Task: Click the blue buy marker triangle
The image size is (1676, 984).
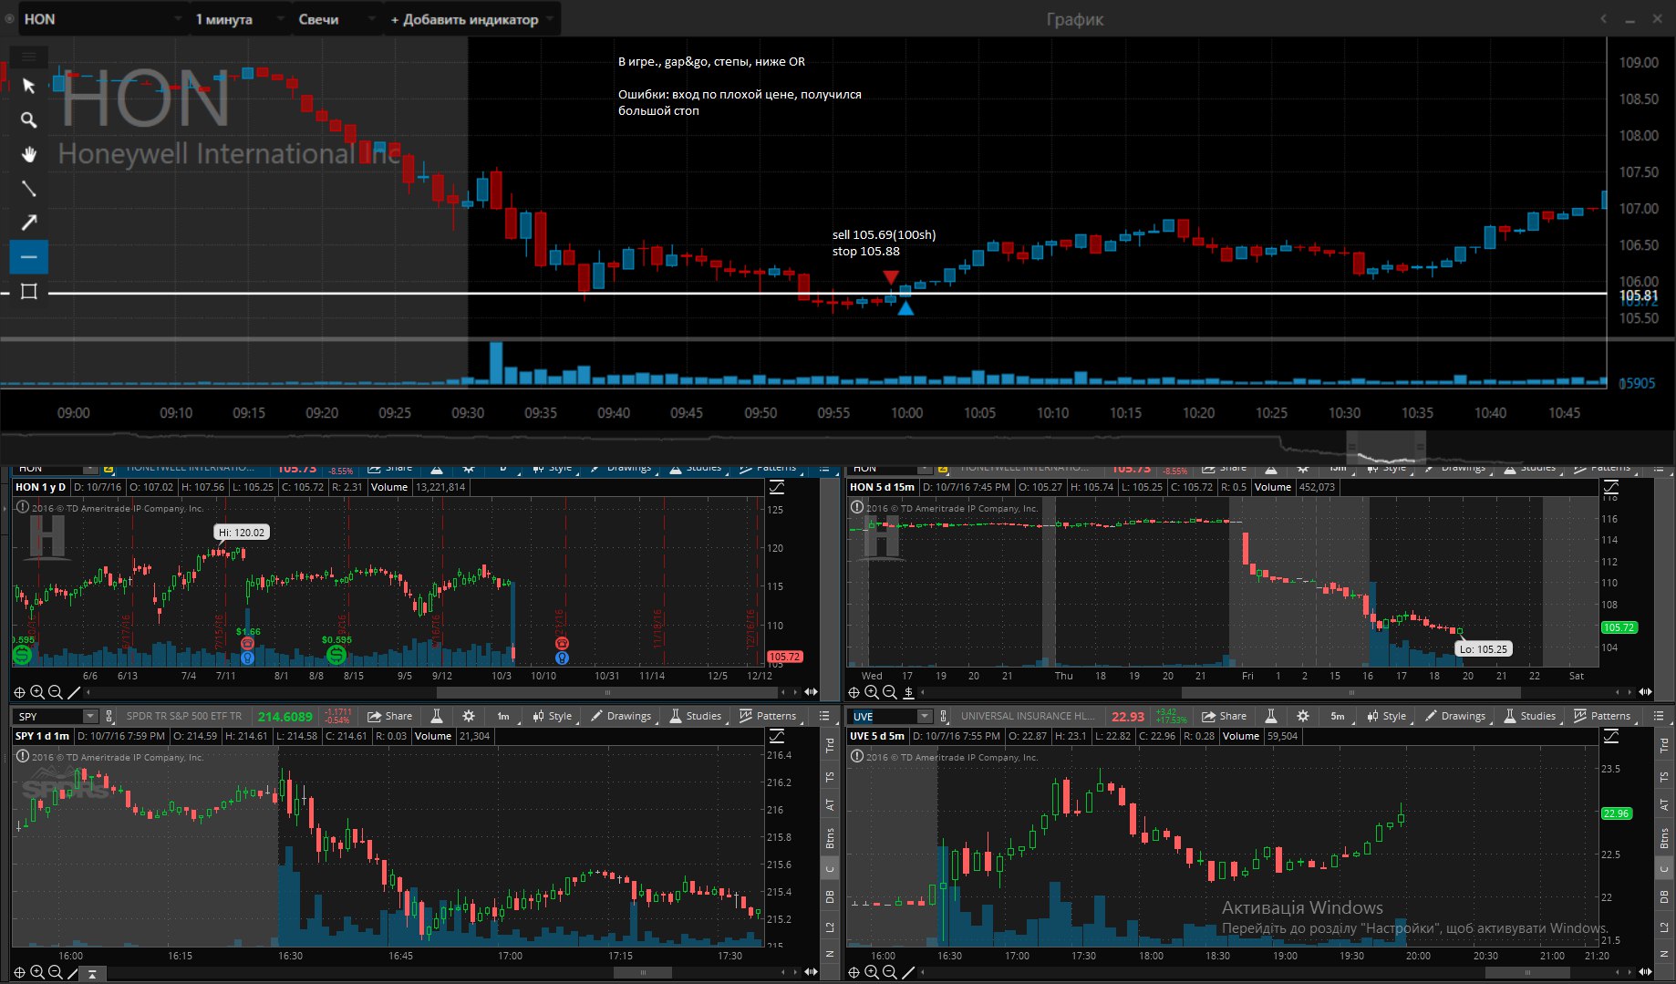Action: pos(905,308)
